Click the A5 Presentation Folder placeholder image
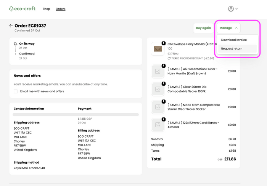This screenshot has height=186, width=267. pos(158,71)
